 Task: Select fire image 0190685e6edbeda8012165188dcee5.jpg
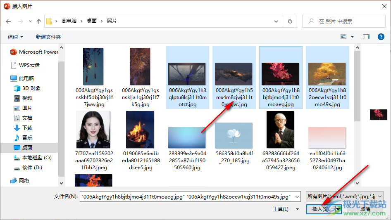[x=141, y=140]
